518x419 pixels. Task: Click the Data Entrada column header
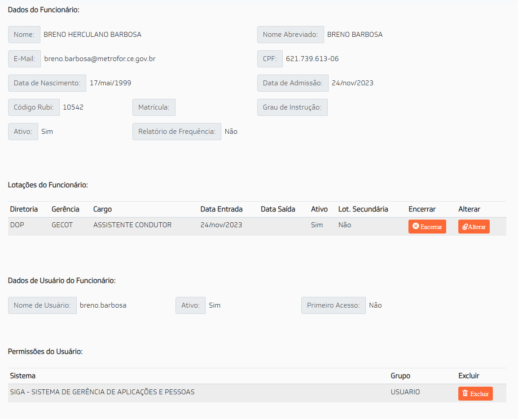pos(221,209)
